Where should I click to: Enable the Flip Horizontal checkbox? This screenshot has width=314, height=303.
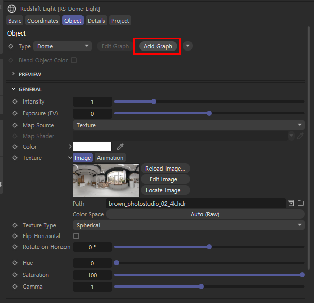click(76, 236)
